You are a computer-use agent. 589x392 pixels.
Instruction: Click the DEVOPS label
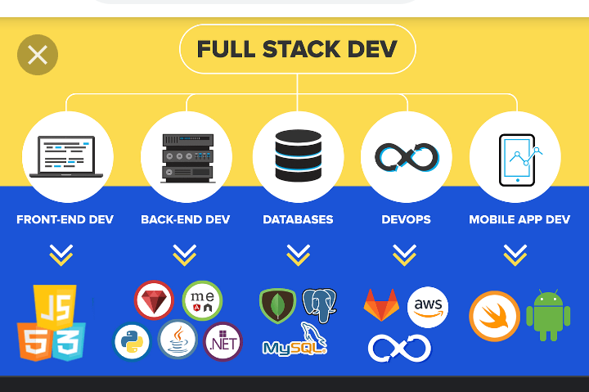click(406, 219)
